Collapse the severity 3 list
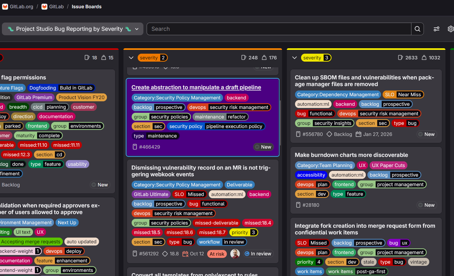 click(294, 57)
